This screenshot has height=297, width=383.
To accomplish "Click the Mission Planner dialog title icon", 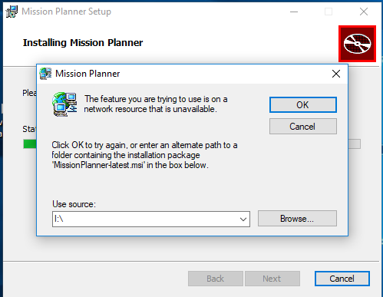I will click(45, 74).
